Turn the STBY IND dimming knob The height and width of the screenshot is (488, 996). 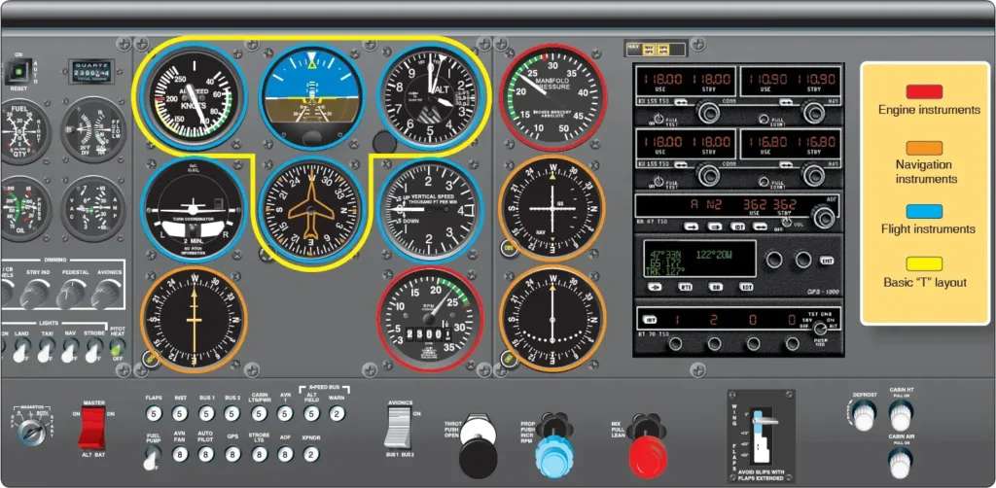(x=37, y=294)
